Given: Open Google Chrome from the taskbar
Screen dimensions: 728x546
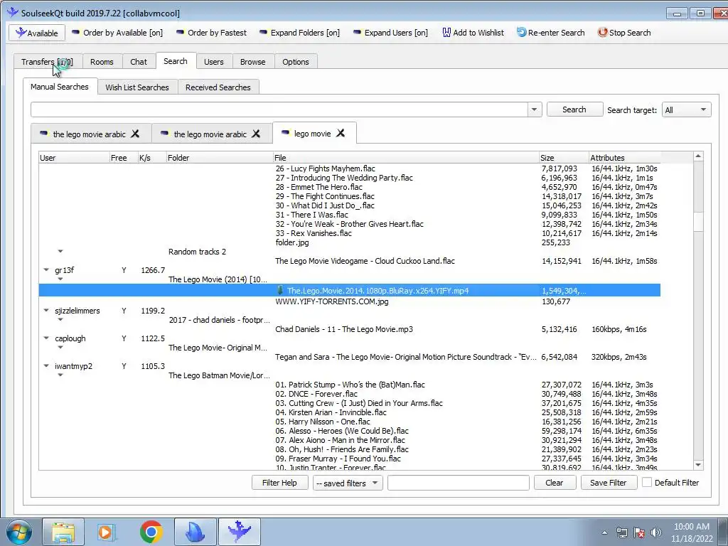Looking at the screenshot, I should [151, 532].
